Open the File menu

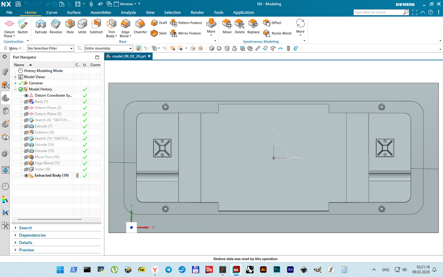coord(9,13)
